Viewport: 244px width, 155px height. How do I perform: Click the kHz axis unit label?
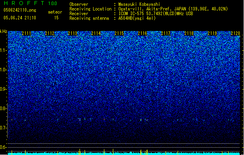(3, 31)
